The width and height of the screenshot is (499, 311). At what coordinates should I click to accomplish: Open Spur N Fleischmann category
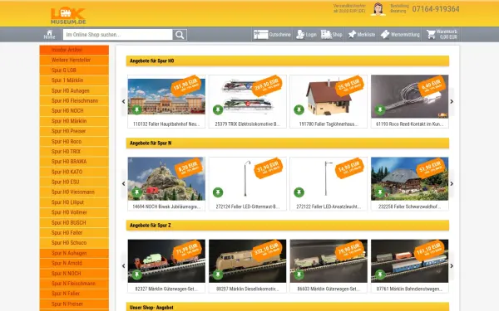point(74,284)
